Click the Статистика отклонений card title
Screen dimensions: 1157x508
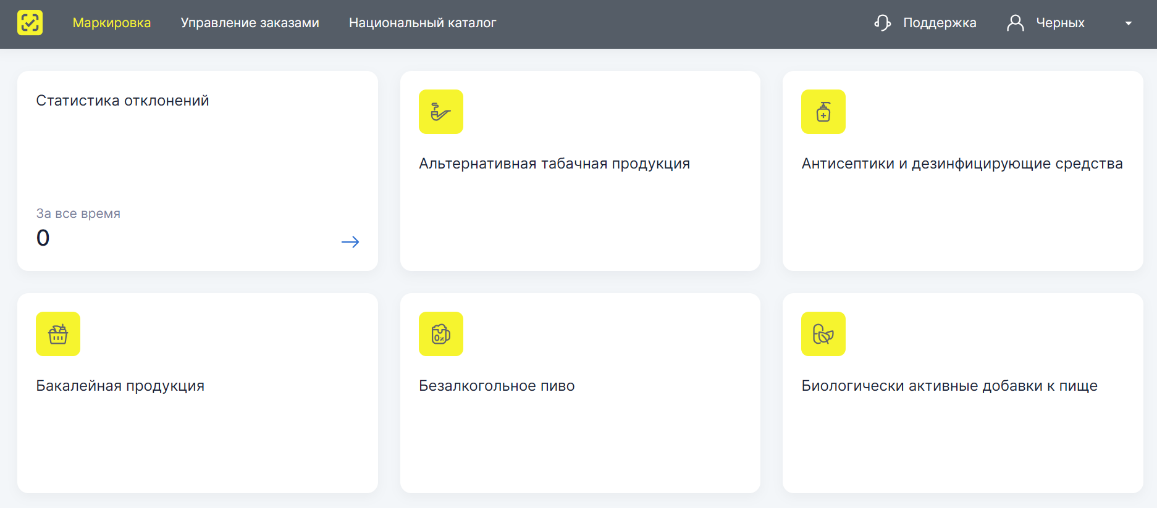(x=122, y=101)
